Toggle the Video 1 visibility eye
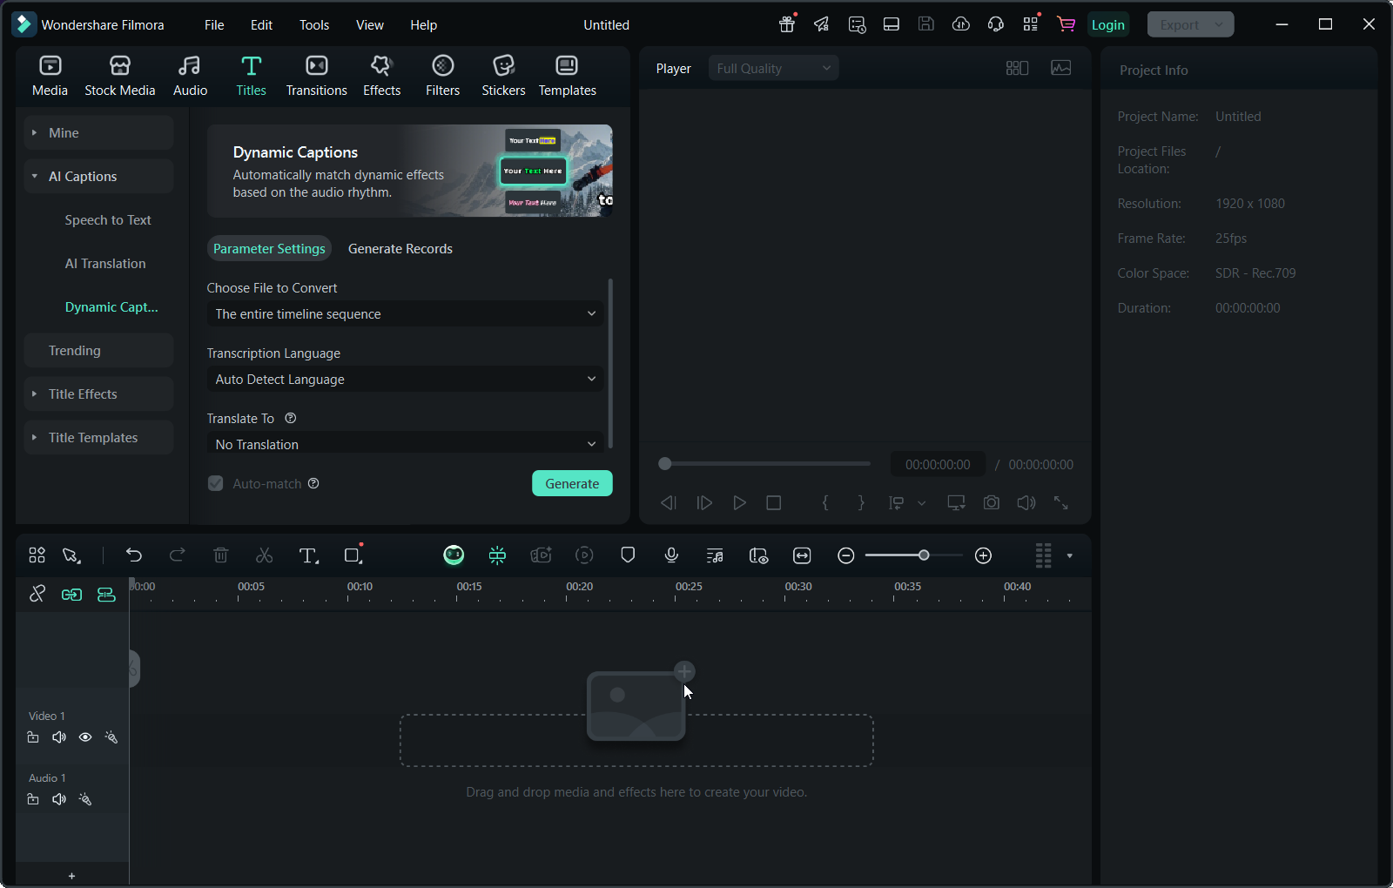This screenshot has width=1393, height=888. point(85,737)
